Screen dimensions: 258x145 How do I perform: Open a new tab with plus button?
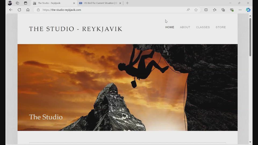[127, 3]
